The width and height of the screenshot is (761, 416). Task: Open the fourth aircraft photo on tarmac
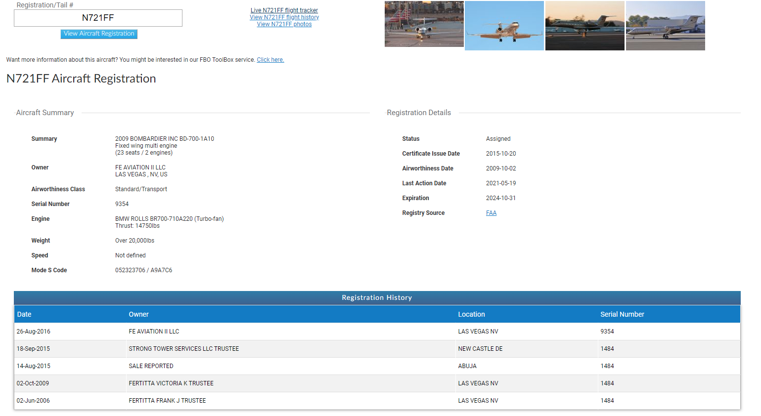pos(666,26)
